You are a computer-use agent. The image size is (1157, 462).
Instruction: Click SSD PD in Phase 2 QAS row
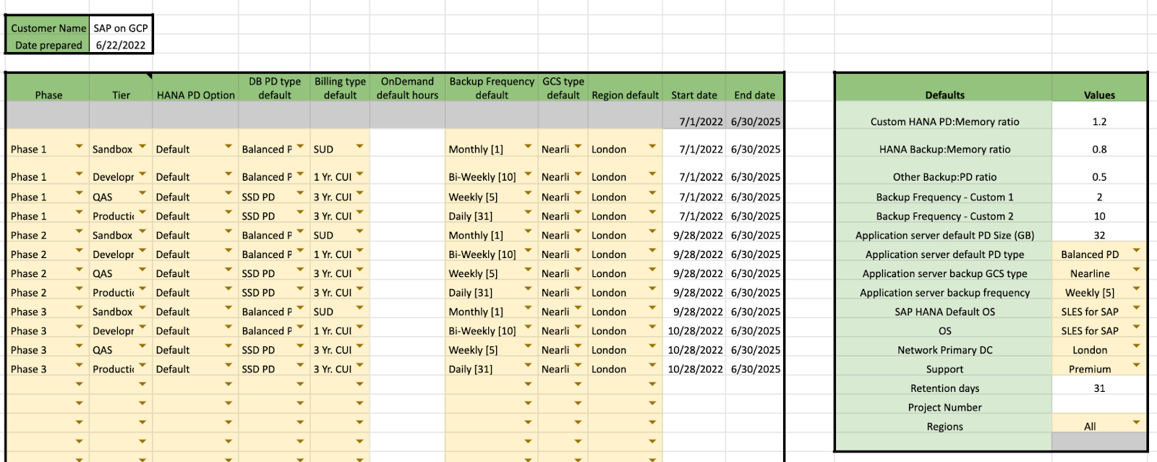point(258,274)
